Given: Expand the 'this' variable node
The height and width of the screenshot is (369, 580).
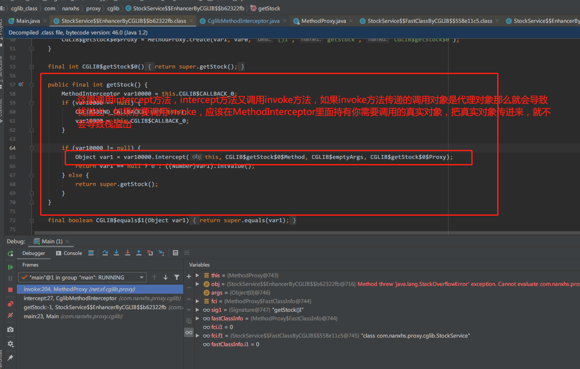Looking at the screenshot, I should pos(198,275).
